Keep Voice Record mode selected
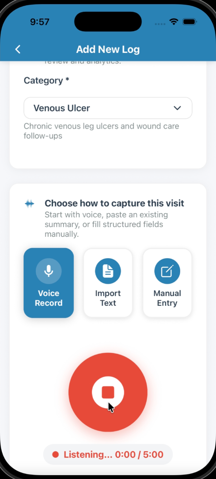Image resolution: width=216 pixels, height=479 pixels. [x=48, y=283]
